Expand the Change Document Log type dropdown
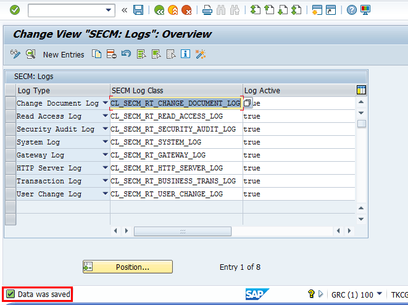This screenshot has width=408, height=305. coord(106,103)
